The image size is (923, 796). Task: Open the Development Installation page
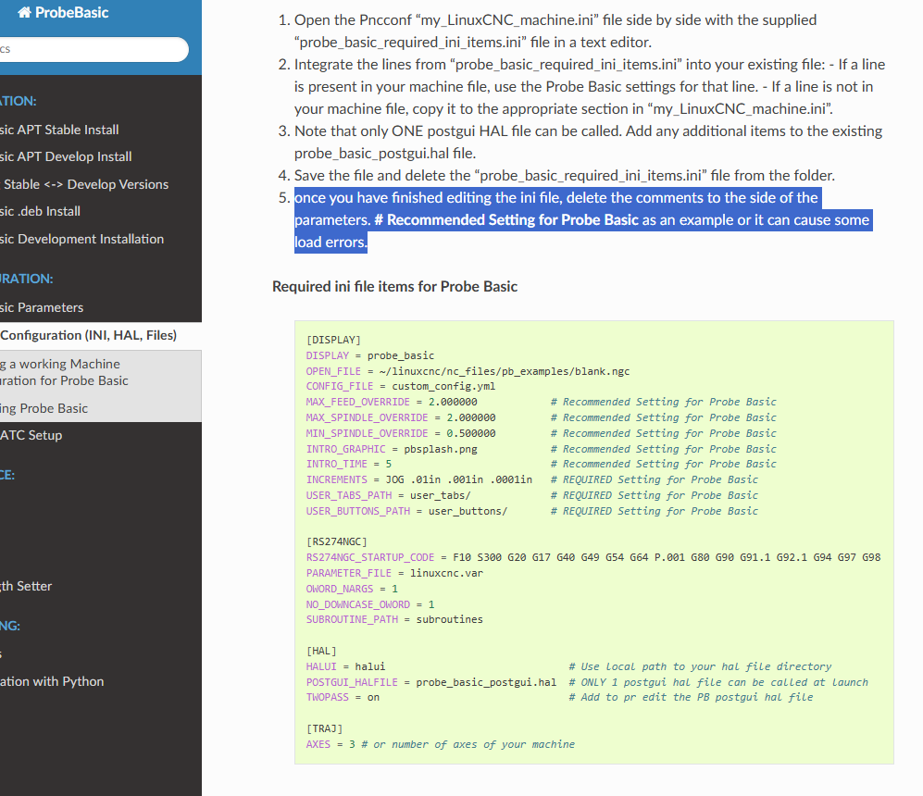(x=81, y=239)
